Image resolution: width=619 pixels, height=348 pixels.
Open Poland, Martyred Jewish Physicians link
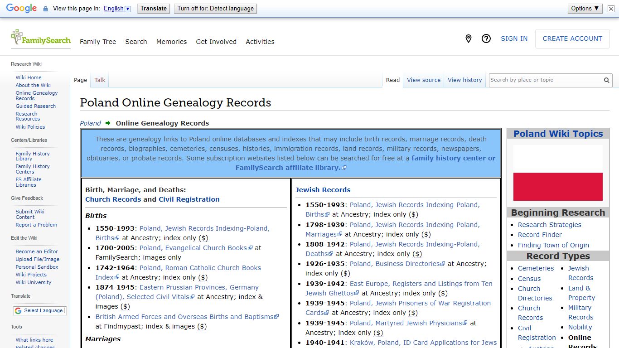(x=409, y=323)
